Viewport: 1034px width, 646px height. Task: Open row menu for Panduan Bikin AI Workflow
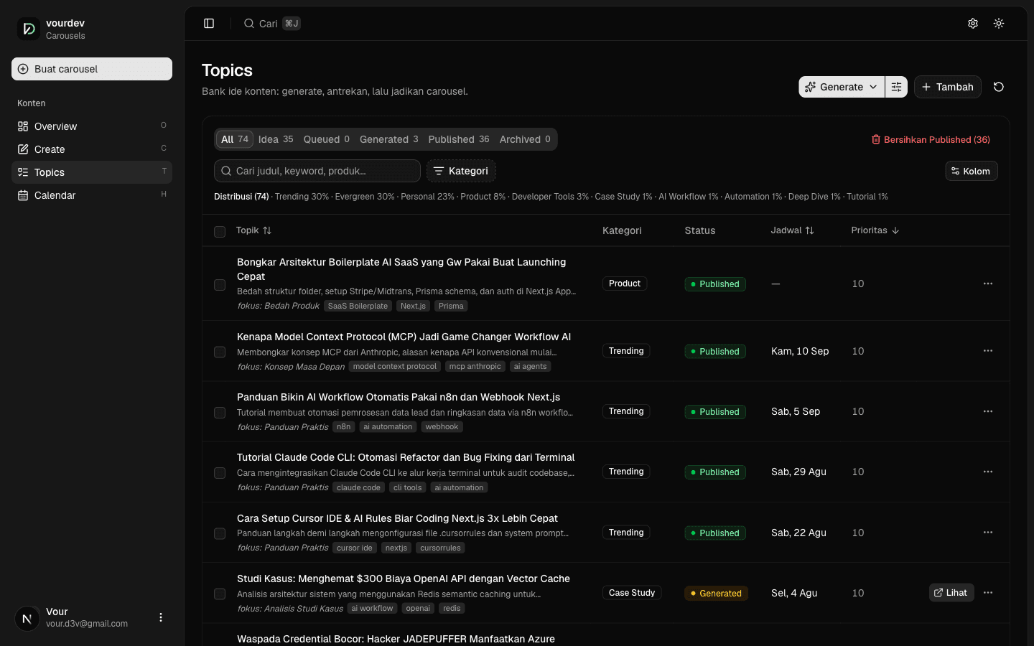(x=988, y=411)
